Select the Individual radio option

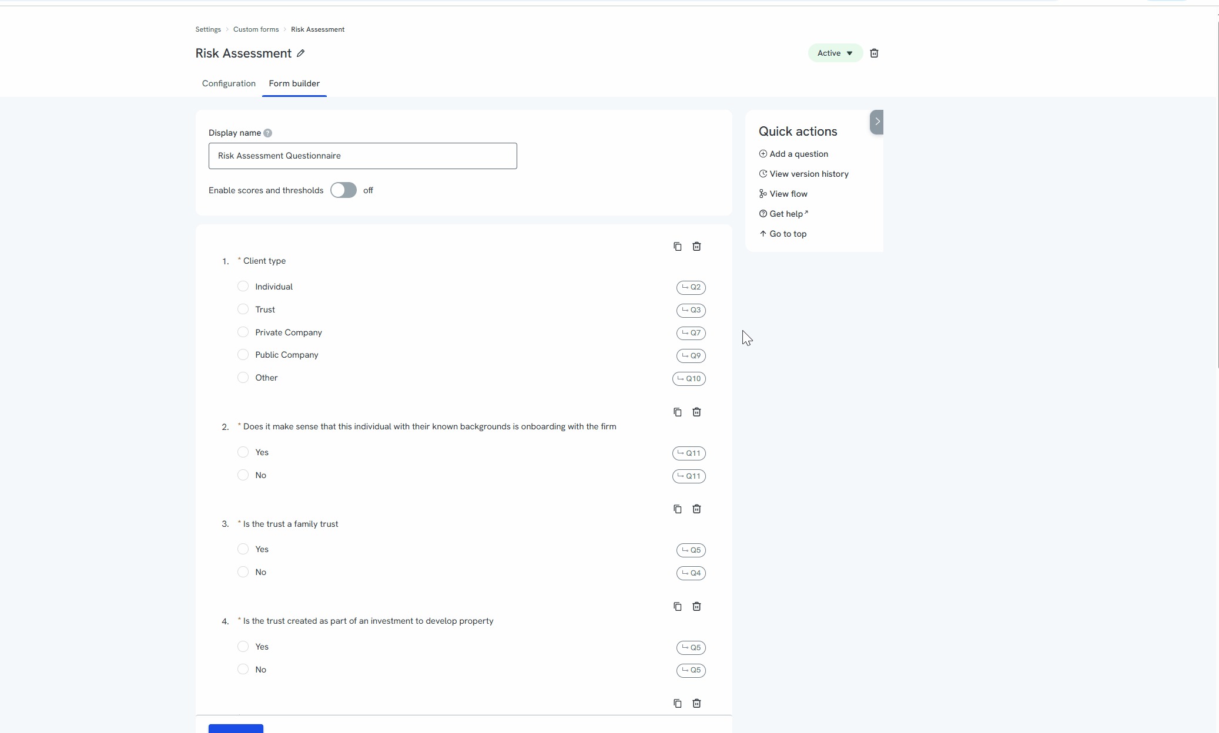click(243, 287)
